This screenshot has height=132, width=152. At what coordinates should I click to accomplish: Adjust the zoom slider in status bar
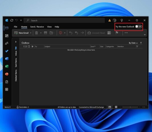pyautogui.click(x=130, y=107)
